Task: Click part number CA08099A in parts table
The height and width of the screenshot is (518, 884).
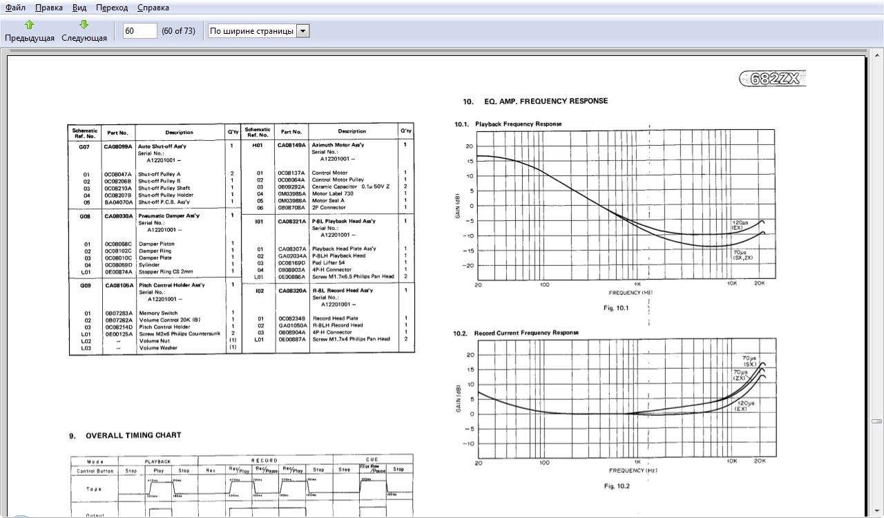Action: click(x=117, y=145)
